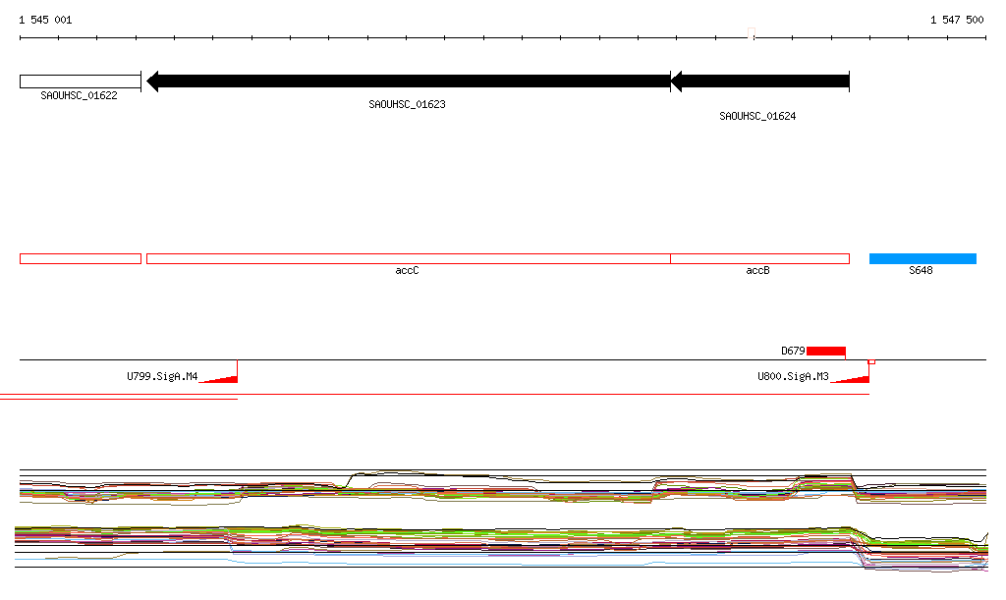Click the SAOUHSC_01623 black gene arrow
The image size is (1006, 600).
[408, 82]
